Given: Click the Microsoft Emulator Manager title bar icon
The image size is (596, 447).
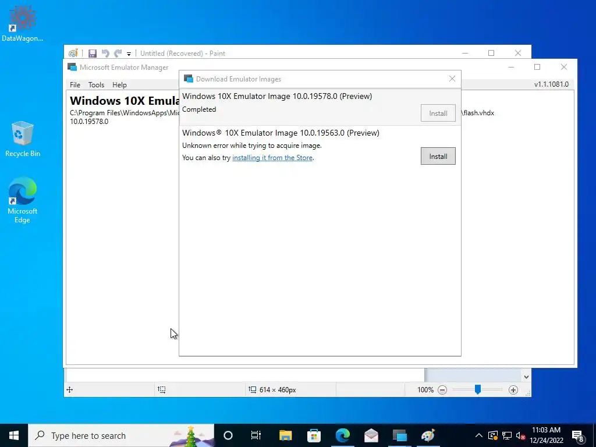Looking at the screenshot, I should coord(72,68).
